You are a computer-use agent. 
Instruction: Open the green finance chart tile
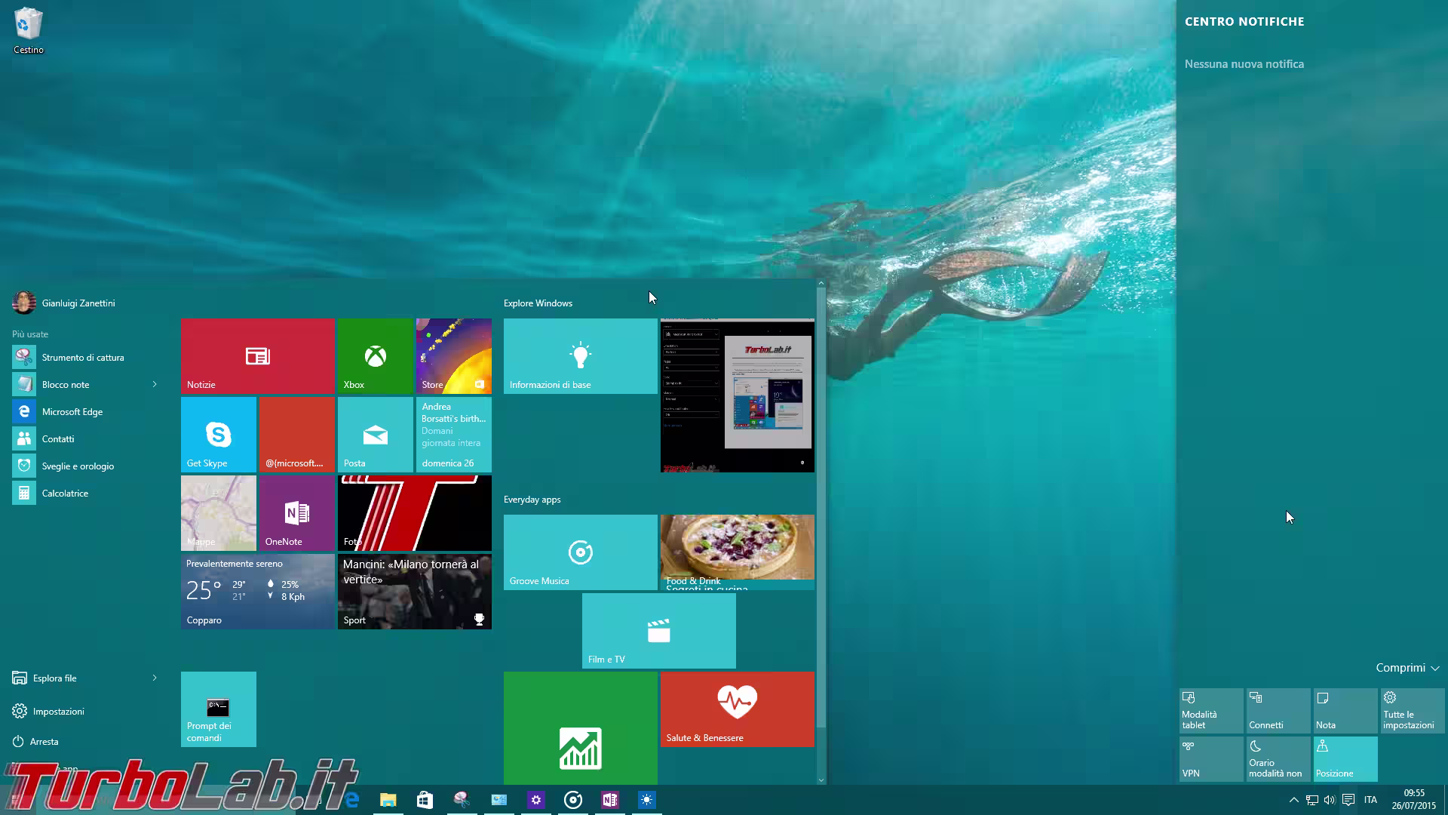point(580,728)
